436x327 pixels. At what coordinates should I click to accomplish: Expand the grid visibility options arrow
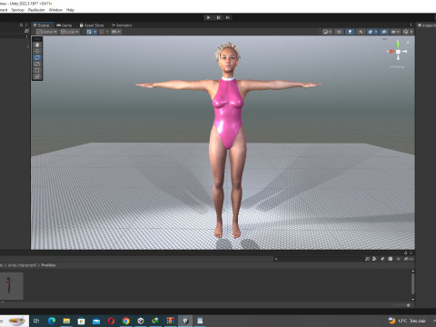click(x=95, y=32)
